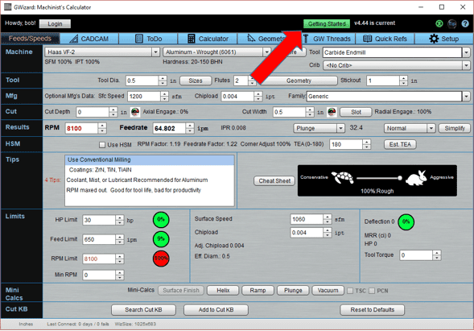Click the Helix mini-calc button

223,291
